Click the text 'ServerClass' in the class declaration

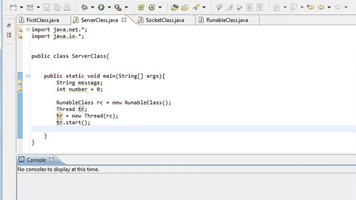(89, 56)
